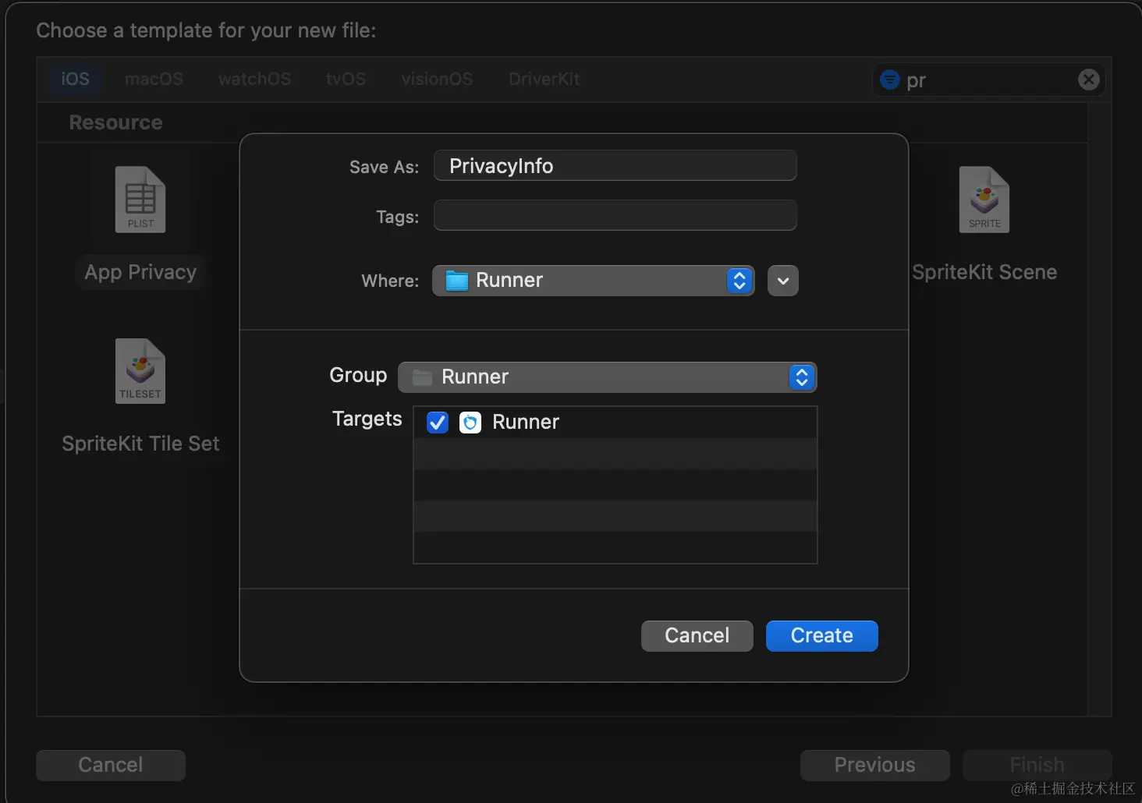
Task: Switch to the watchOS platform tab
Action: 254,80
